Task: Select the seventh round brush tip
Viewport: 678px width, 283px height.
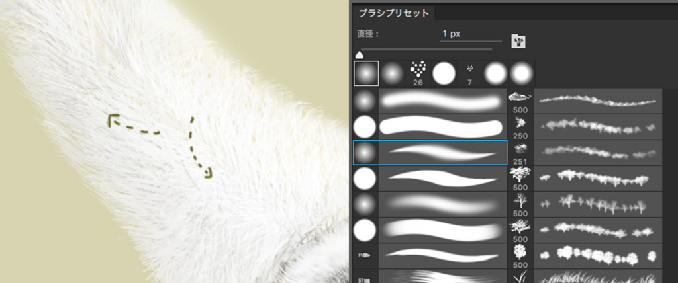Action: pyautogui.click(x=522, y=73)
